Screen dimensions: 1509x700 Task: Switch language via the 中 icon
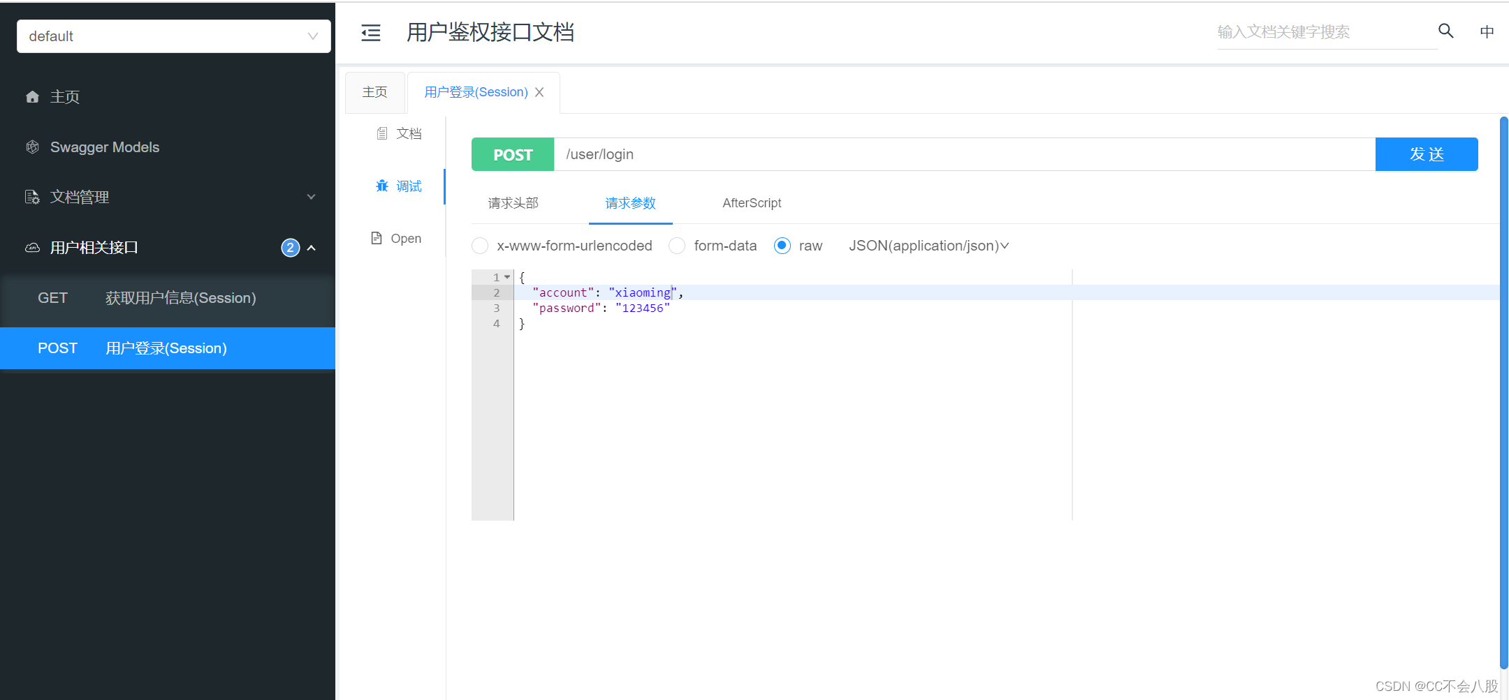tap(1487, 31)
